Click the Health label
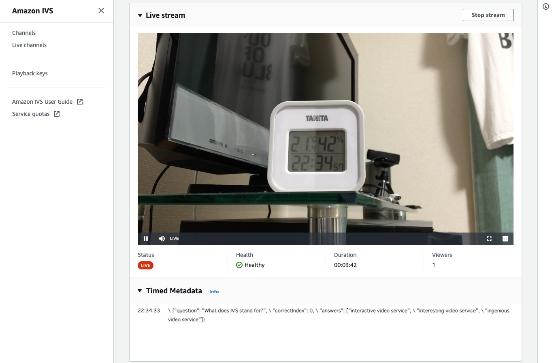This screenshot has width=554, height=363. tap(245, 255)
